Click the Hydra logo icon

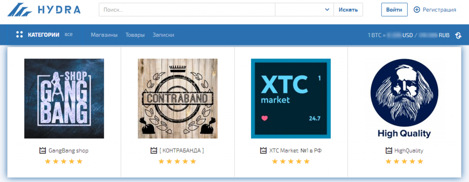click(x=20, y=10)
